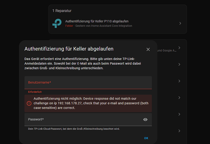210x144 pixels.
Task: Click the dialog title Authentifizierung für Keller abgelaufen
Action: 69,49
